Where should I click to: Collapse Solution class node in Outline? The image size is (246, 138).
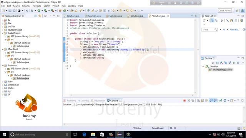coord(203,66)
